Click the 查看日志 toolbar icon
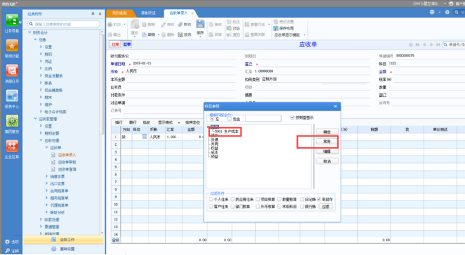Image resolution: width=465 pixels, height=255 pixels. (247, 24)
